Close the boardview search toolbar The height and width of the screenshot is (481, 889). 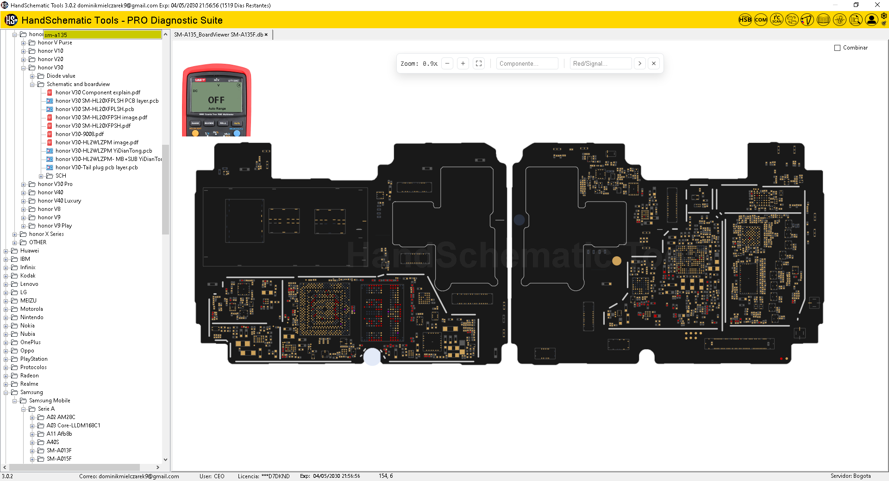coord(654,63)
